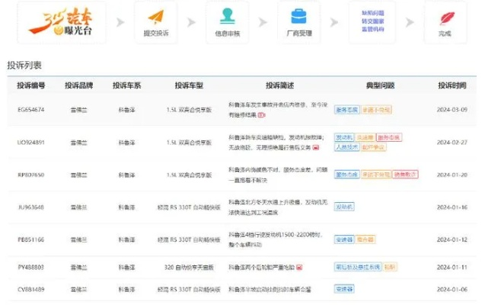Click the 315 汽车曝光台 logo

point(61,21)
